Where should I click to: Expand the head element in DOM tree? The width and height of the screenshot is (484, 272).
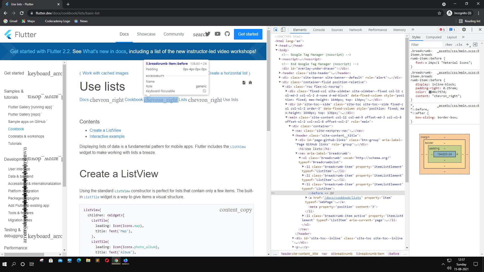[277, 46]
